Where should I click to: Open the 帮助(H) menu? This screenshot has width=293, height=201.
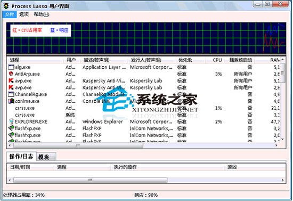point(42,14)
